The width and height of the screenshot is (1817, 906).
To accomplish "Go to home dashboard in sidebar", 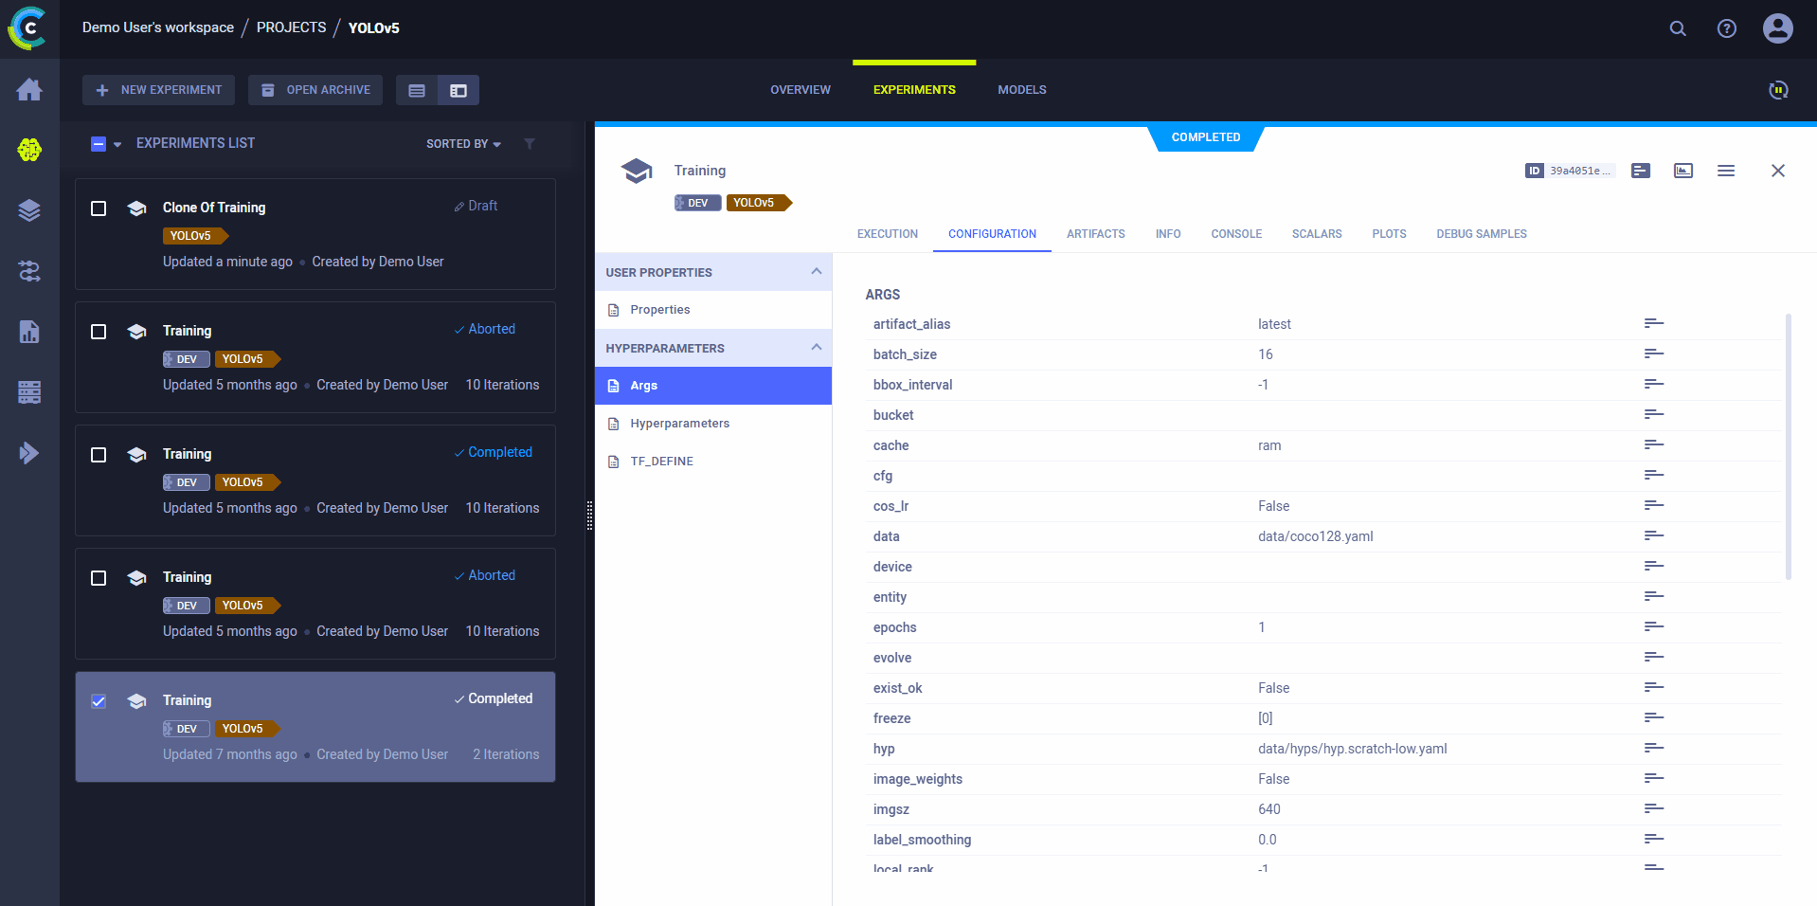I will [29, 90].
